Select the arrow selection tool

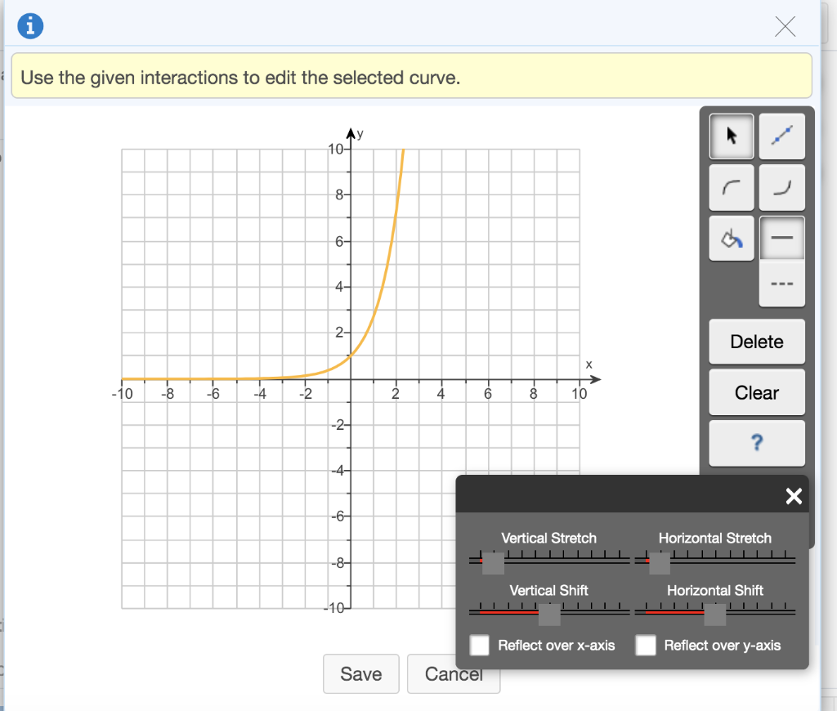click(x=731, y=136)
